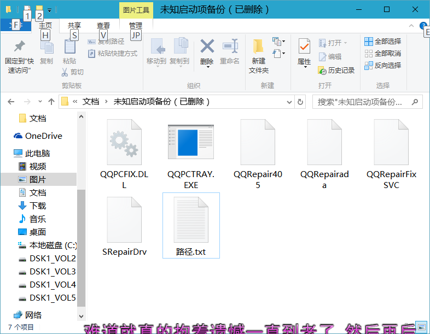Select Network (网络) in navigation pane
The height and width of the screenshot is (334, 430).
(x=28, y=315)
